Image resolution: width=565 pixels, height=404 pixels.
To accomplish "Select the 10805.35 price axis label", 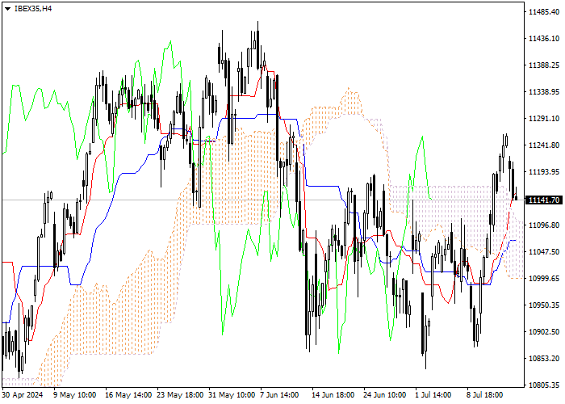I will pos(544,385).
